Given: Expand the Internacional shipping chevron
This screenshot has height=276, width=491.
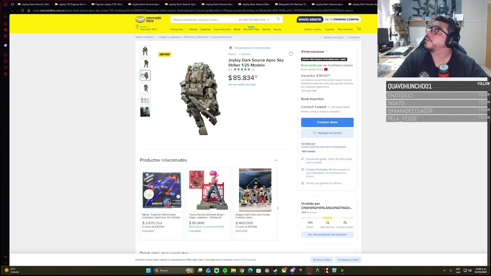Looking at the screenshot, I should 327,52.
